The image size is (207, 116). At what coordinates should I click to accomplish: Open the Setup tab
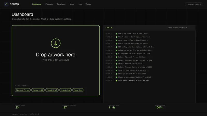pyautogui.click(x=88, y=4)
